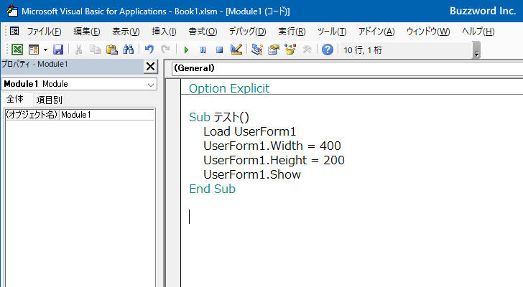Click the End Sub code line
Image resolution: width=523 pixels, height=287 pixels.
[212, 189]
